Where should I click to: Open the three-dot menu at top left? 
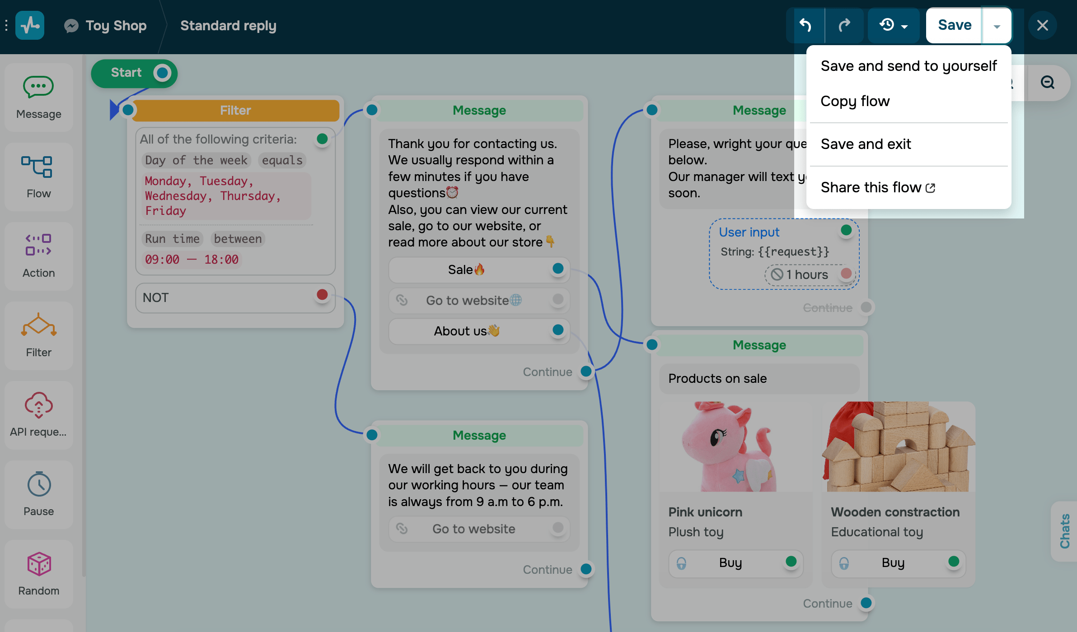point(6,25)
